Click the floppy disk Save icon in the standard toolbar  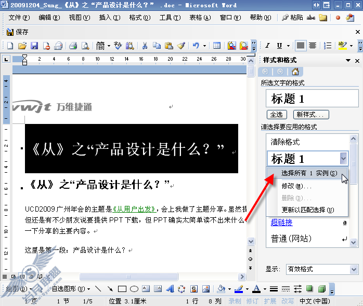click(34, 46)
